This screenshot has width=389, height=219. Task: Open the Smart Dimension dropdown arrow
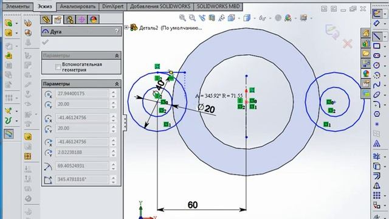(385, 24)
